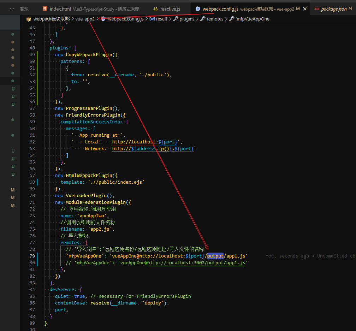Select webpack.config.js in breadcrumb
The image size is (356, 331).
point(126,19)
